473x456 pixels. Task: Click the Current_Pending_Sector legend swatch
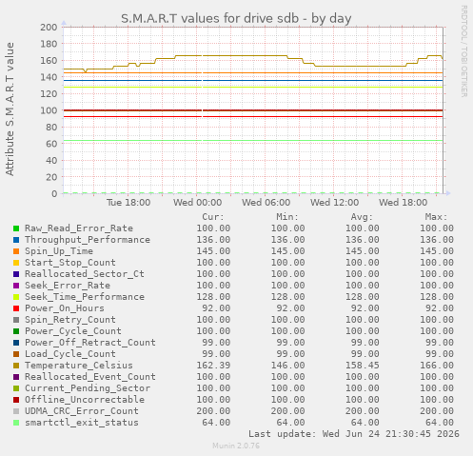coord(16,388)
